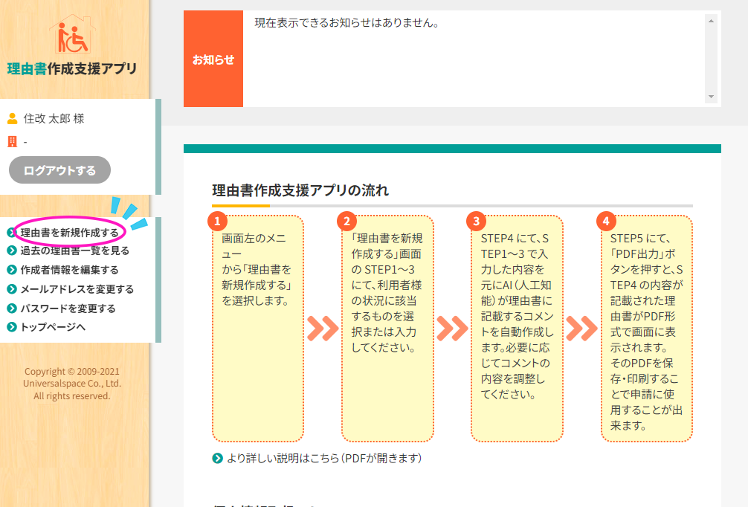Go to メールアドレスを変更する
Screen dimensions: 748x507
(77, 289)
